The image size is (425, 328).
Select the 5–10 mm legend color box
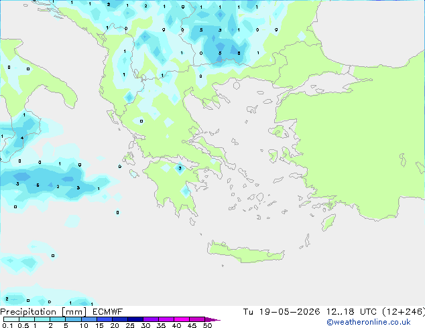click(x=73, y=319)
